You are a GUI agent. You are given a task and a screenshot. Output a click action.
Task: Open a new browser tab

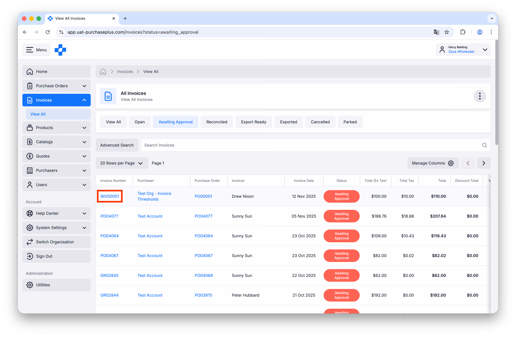coord(125,18)
